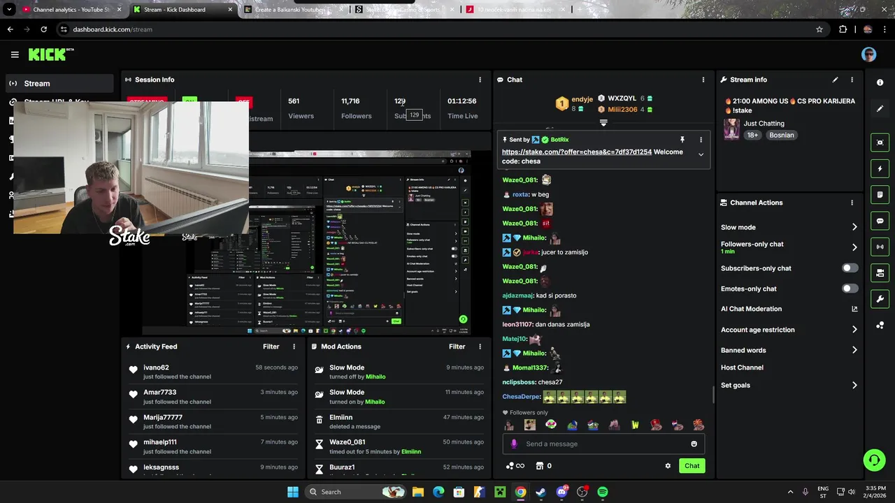This screenshot has height=503, width=895.
Task: Open Activity Feed Filter
Action: [271, 347]
